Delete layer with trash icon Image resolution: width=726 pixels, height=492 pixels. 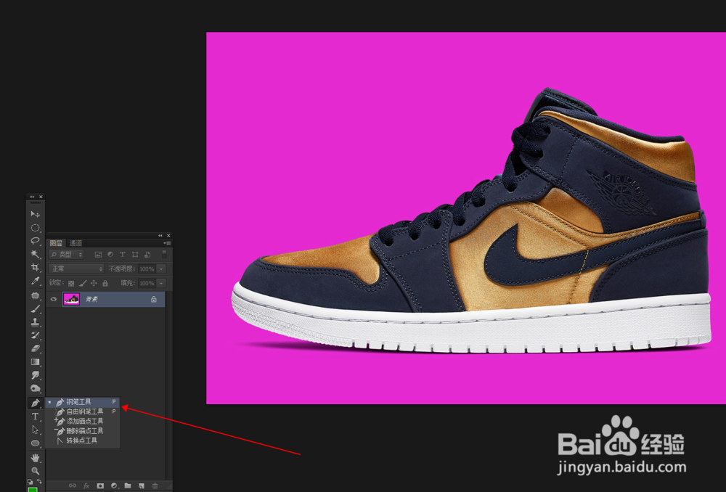point(155,485)
